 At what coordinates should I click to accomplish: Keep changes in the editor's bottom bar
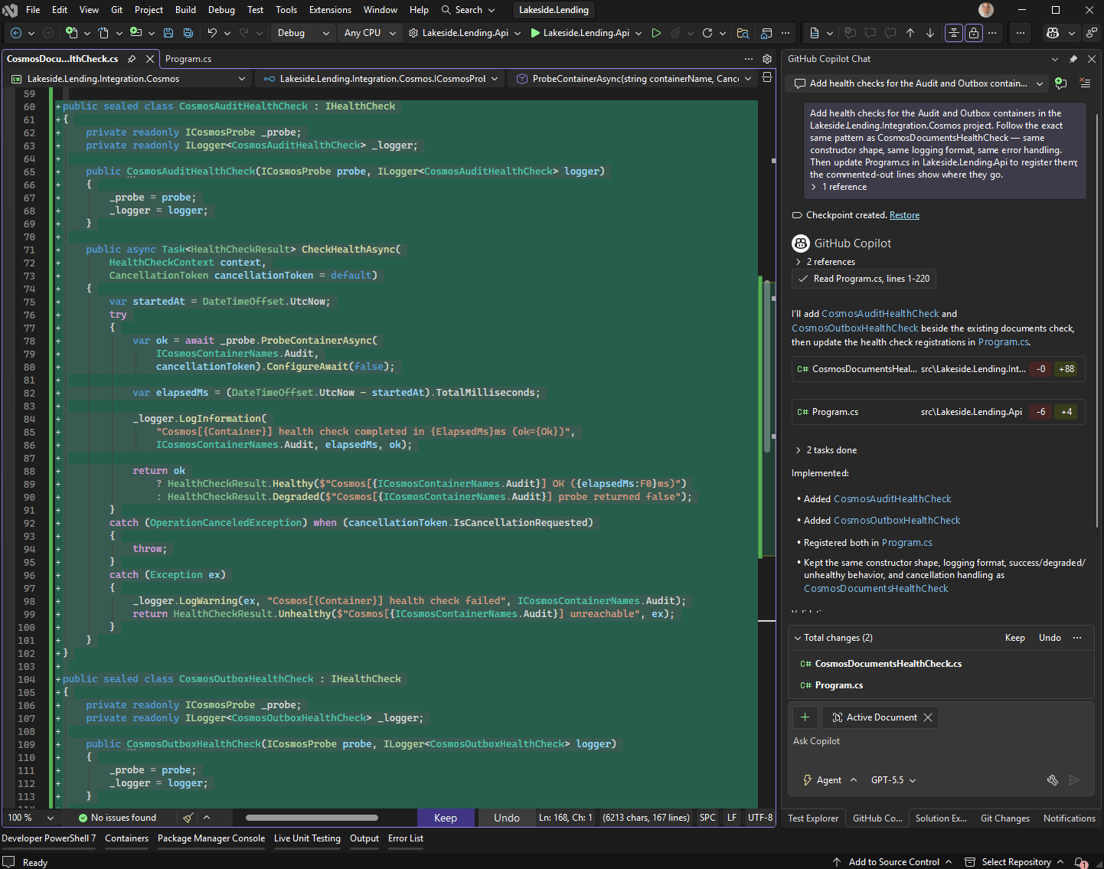[x=446, y=818]
